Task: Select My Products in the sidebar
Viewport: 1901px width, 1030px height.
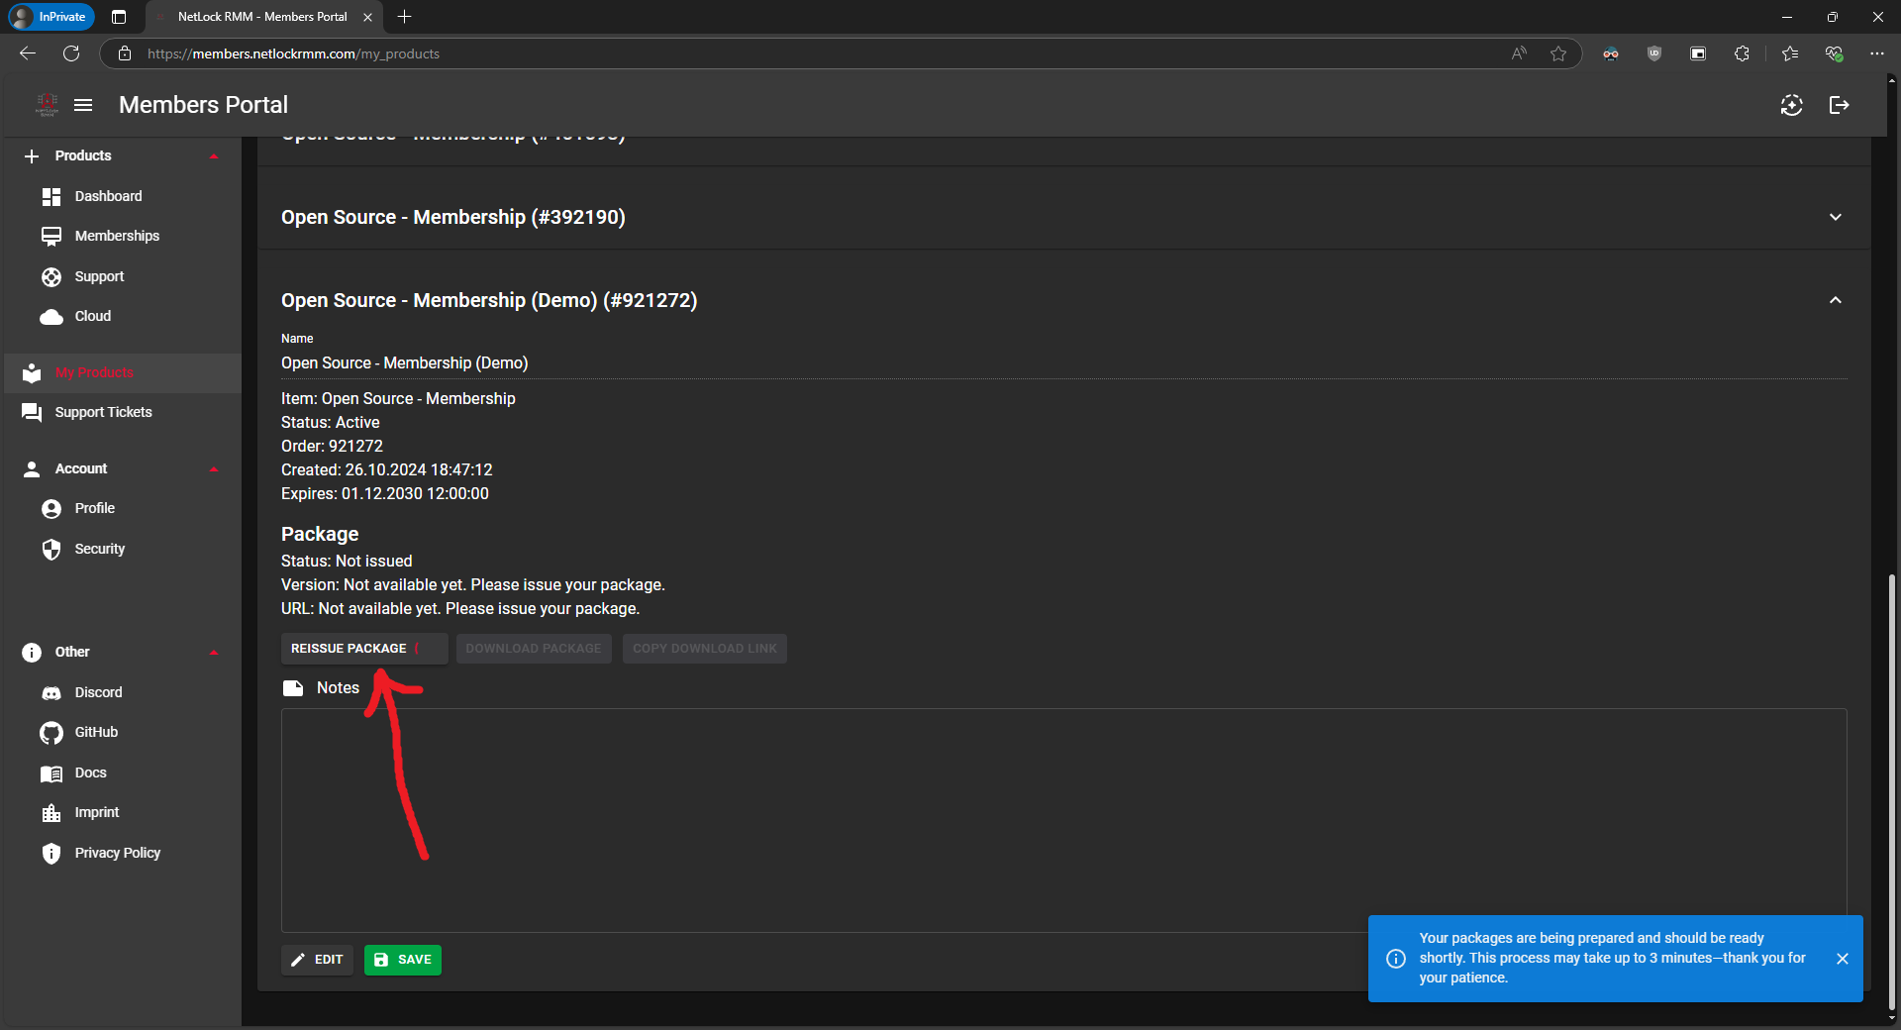Action: pyautogui.click(x=123, y=372)
